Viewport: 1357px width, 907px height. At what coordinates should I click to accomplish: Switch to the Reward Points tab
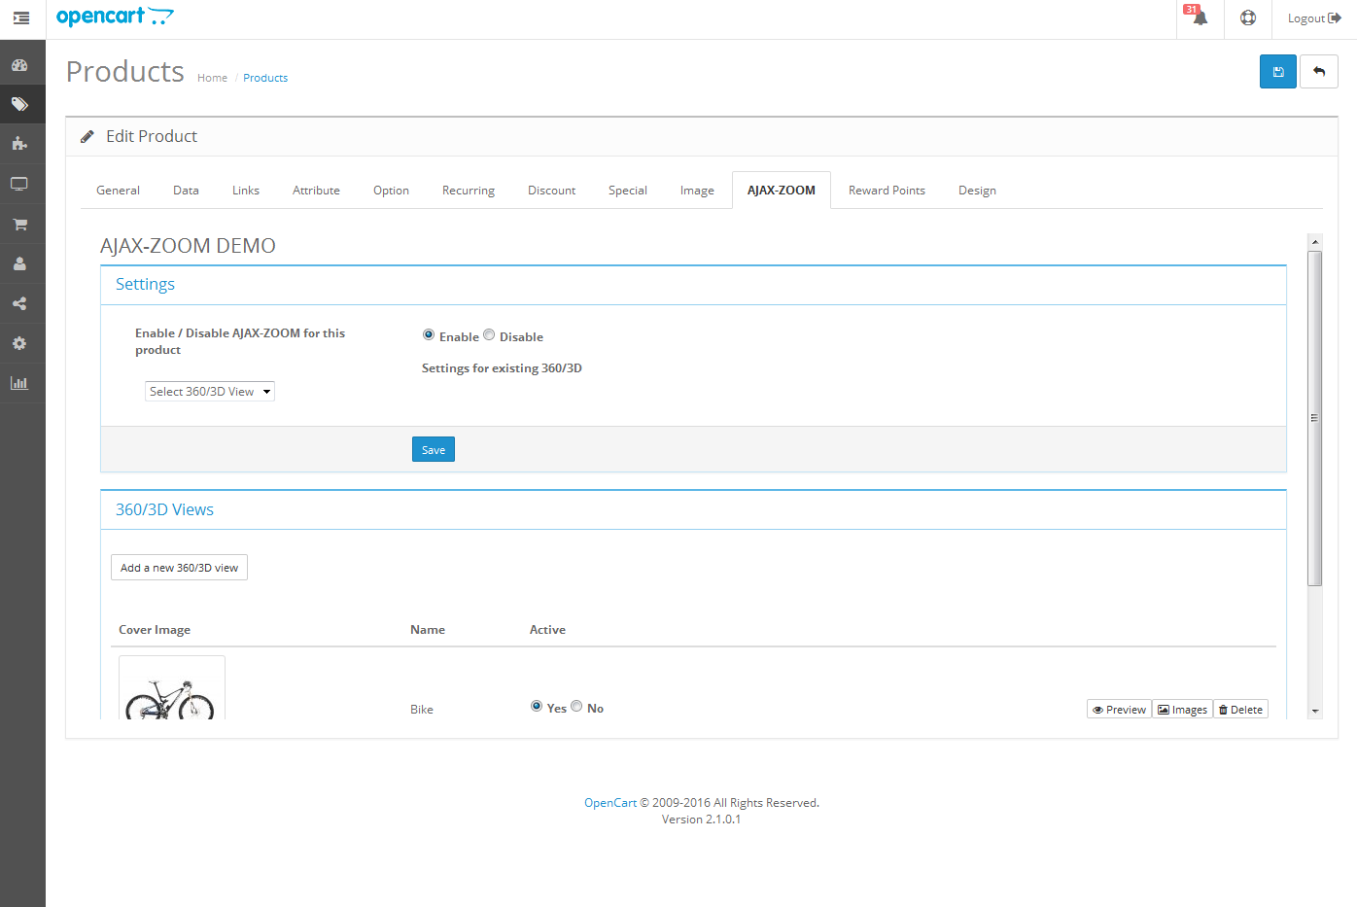(x=887, y=191)
